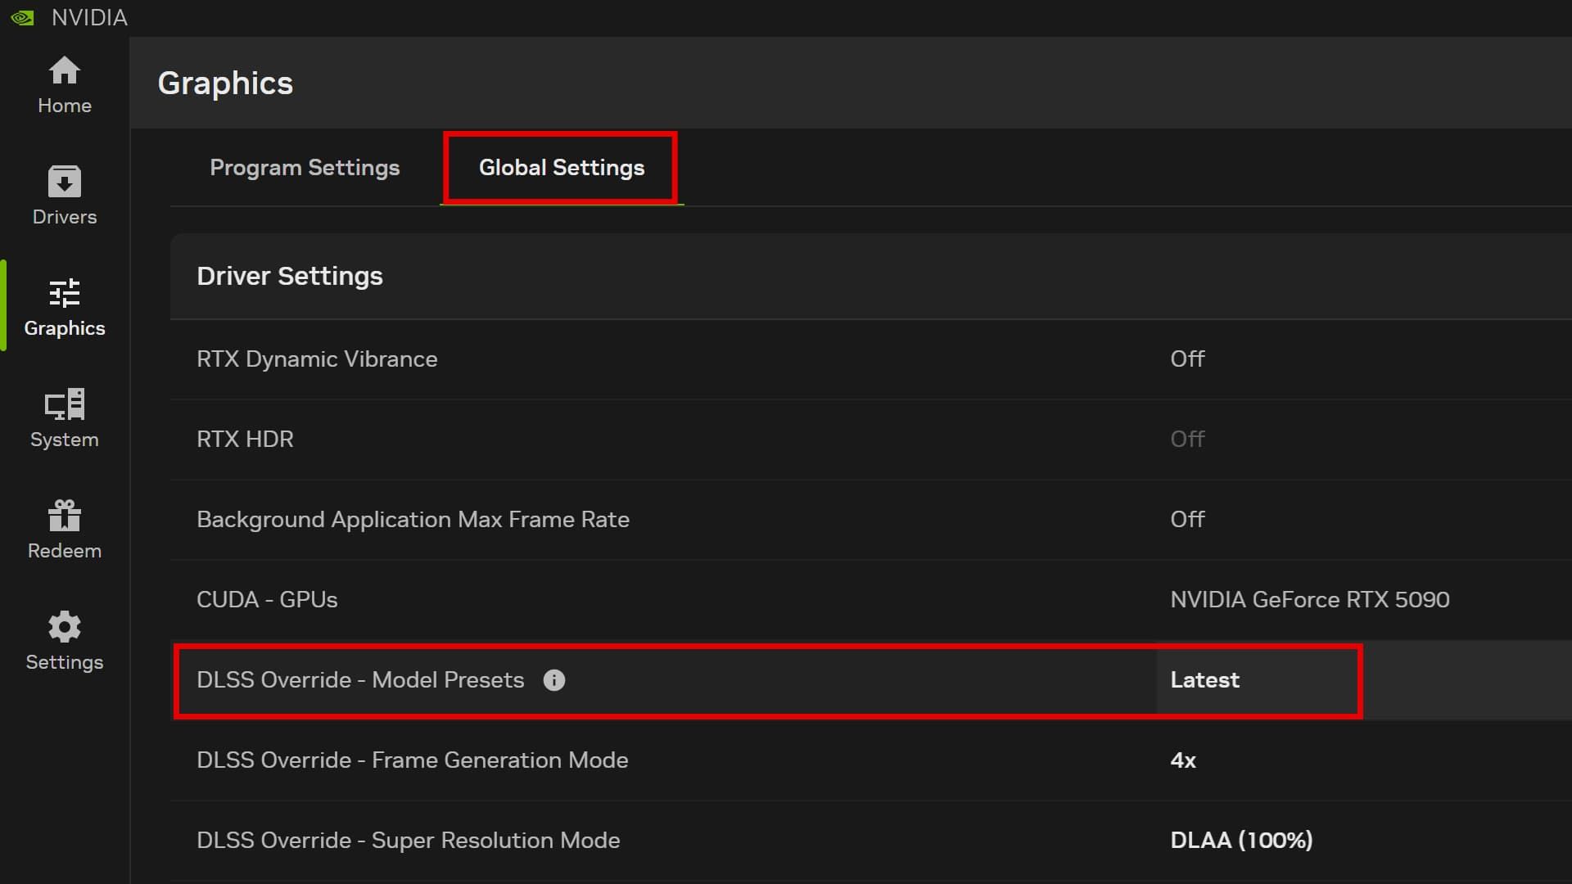
Task: Click info icon beside DLSS Model Presets
Action: (554, 680)
